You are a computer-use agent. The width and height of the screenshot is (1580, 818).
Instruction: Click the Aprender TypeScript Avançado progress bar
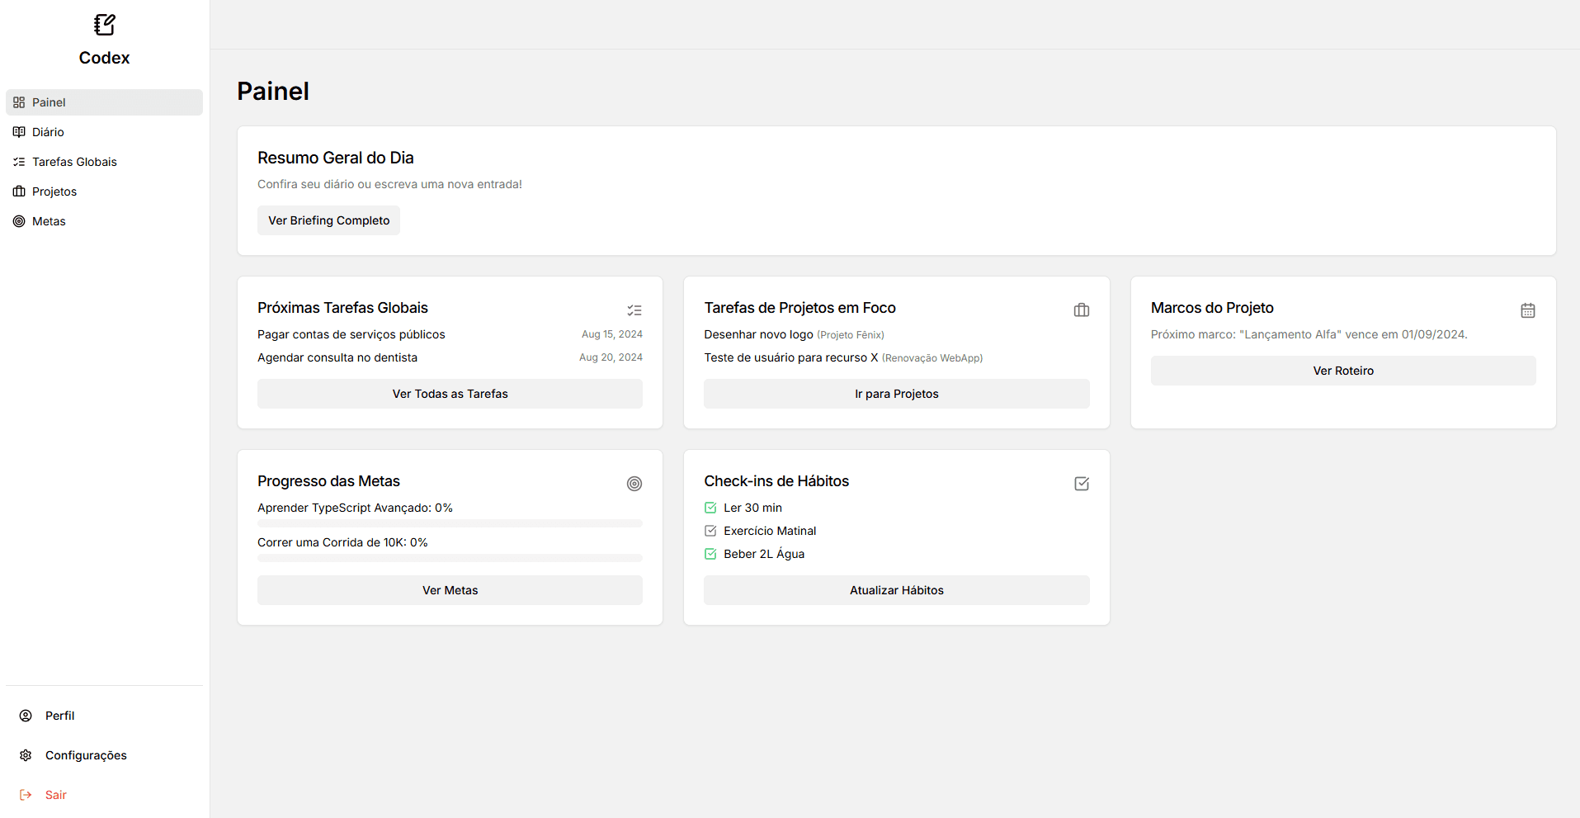pyautogui.click(x=450, y=523)
